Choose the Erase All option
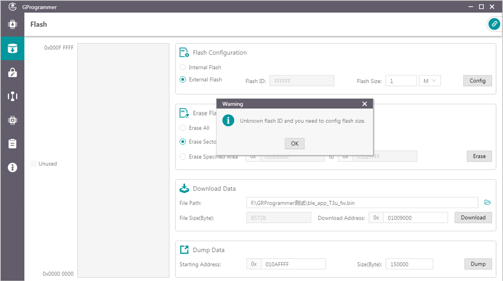This screenshot has width=503, height=281. [x=183, y=128]
